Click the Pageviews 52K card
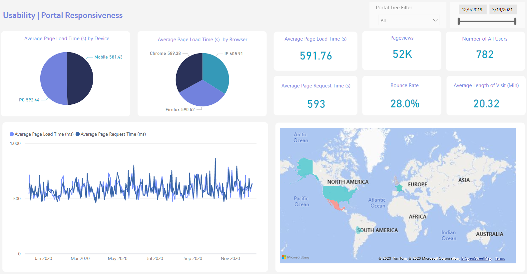The width and height of the screenshot is (527, 274). [x=402, y=51]
